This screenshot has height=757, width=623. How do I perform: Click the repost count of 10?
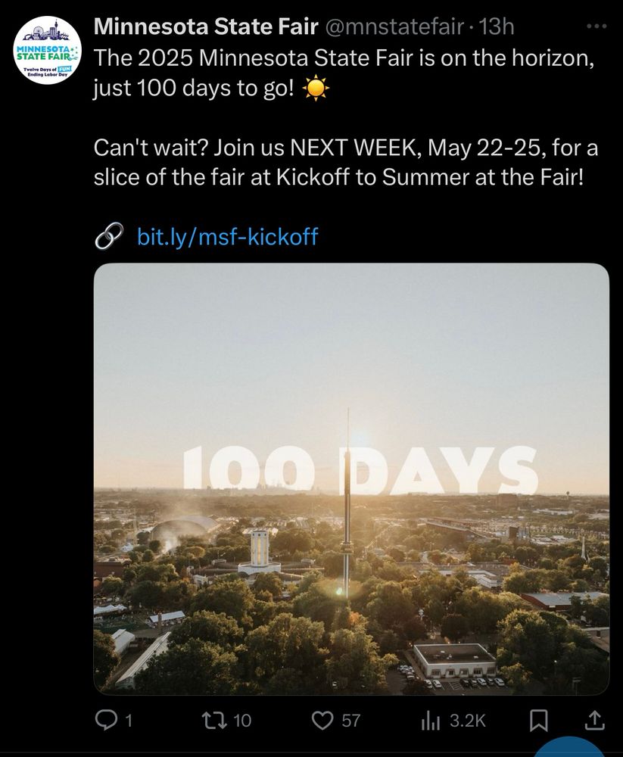point(242,721)
